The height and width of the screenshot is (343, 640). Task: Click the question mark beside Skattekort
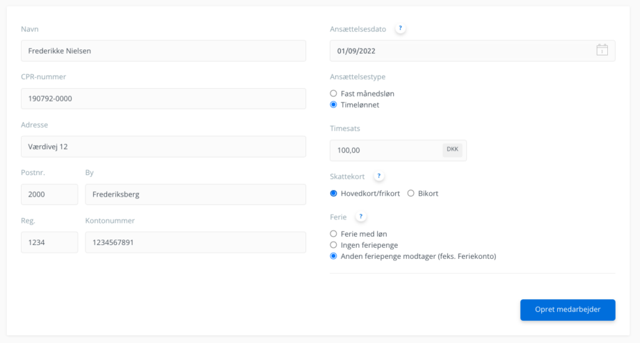[x=378, y=176]
